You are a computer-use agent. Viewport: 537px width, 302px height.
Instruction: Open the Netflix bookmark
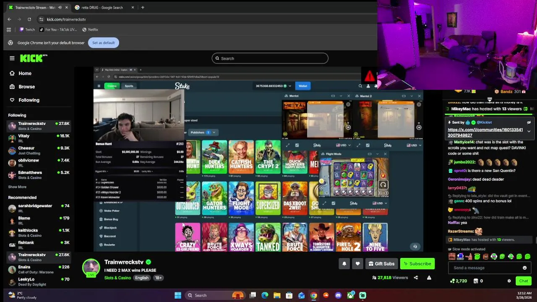coord(90,30)
